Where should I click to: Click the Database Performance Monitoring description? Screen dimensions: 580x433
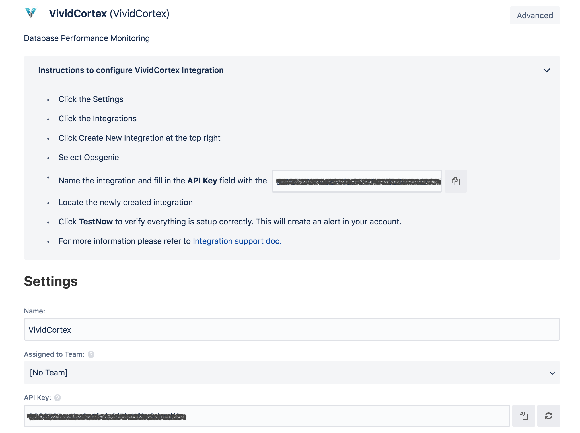point(87,38)
